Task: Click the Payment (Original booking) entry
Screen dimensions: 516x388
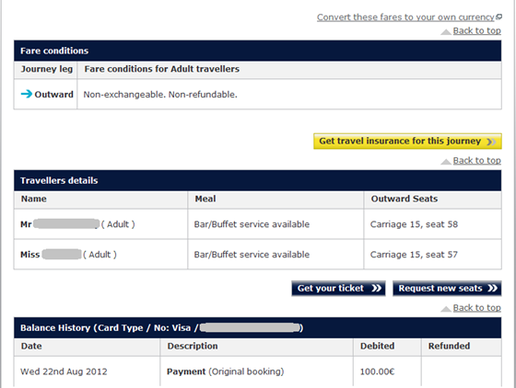Action: tap(225, 371)
